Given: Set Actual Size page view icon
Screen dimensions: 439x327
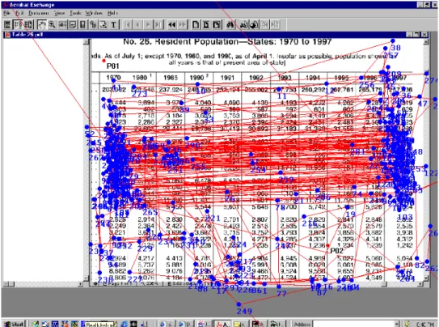Looking at the screenshot, I should pos(196,24).
